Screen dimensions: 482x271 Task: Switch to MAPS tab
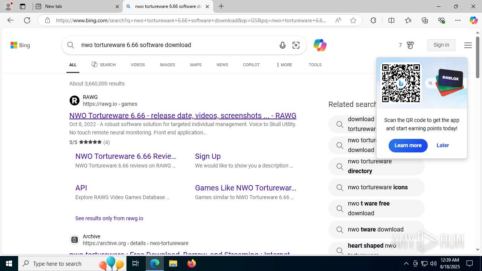point(195,65)
